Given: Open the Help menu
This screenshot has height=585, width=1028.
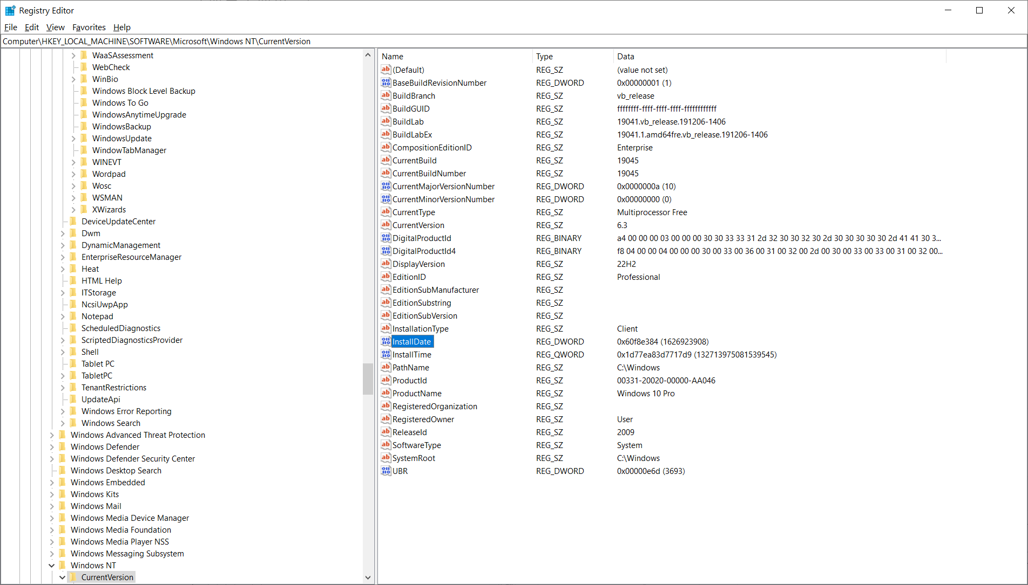Looking at the screenshot, I should coord(122,27).
